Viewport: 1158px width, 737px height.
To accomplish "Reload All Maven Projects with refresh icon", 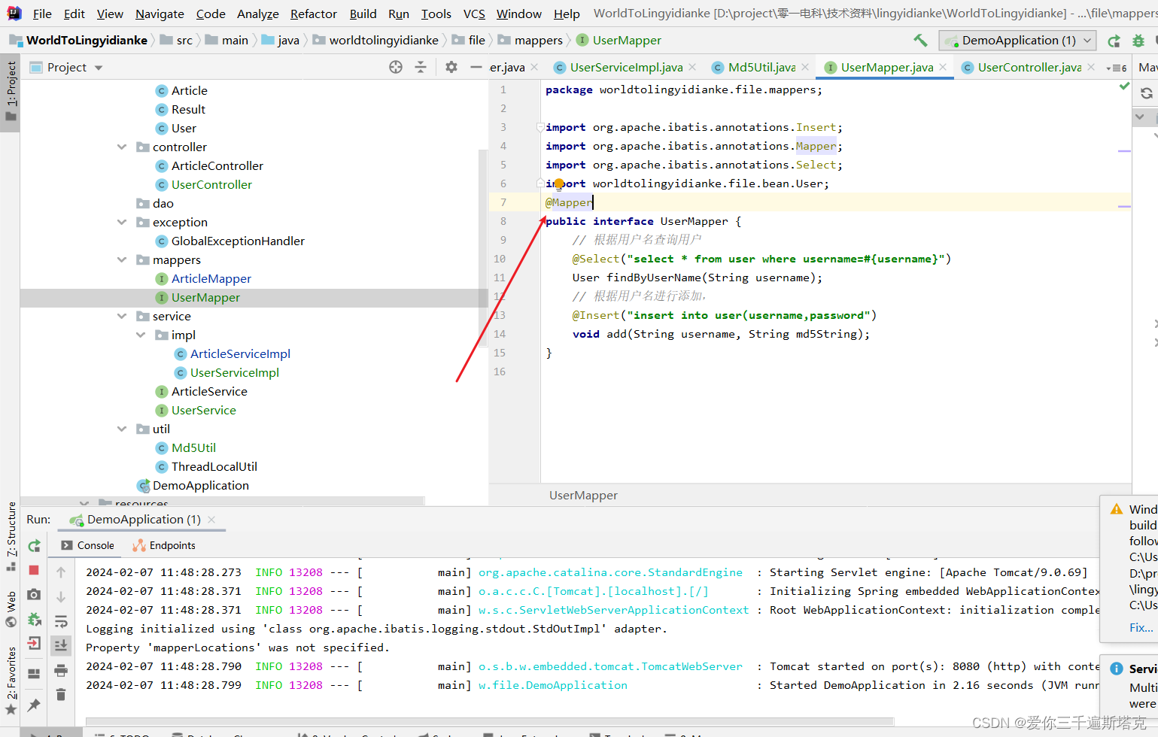I will (x=1146, y=93).
